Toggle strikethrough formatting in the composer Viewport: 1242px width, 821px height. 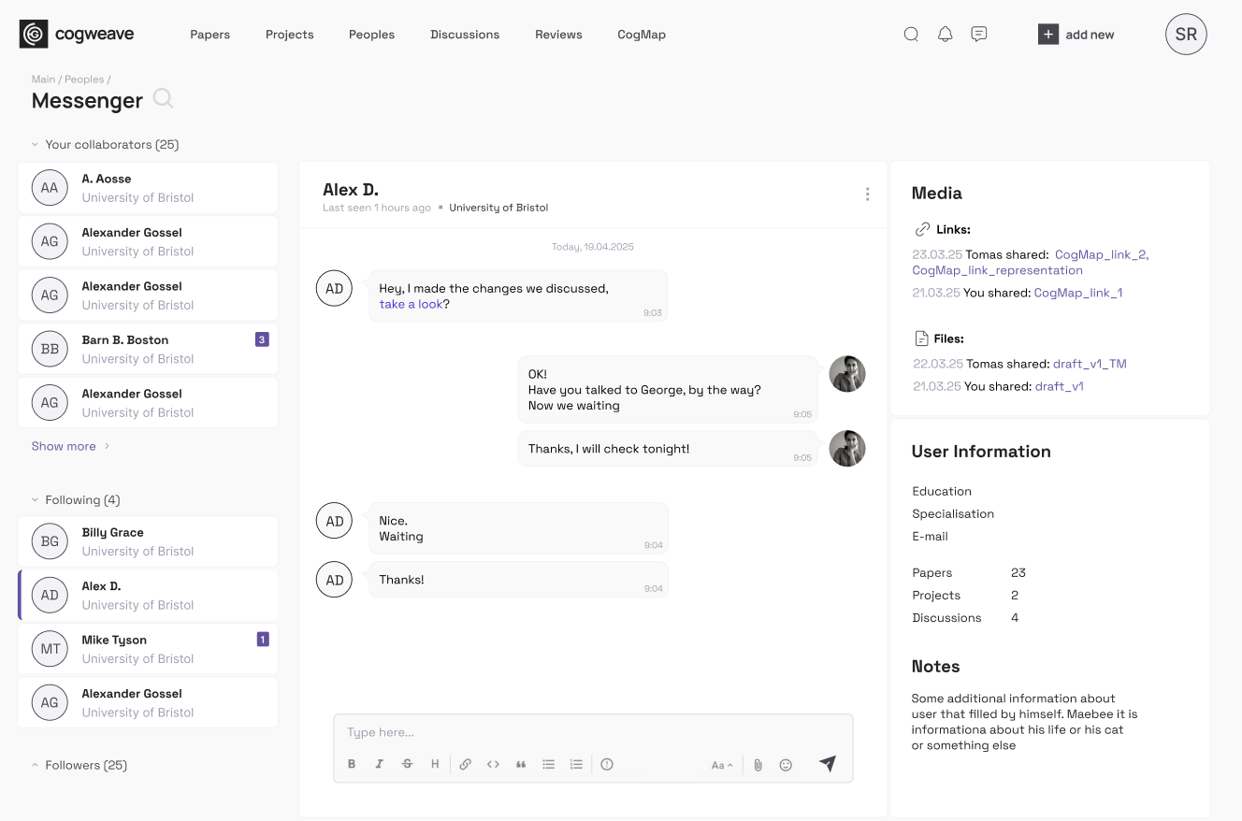tap(407, 764)
